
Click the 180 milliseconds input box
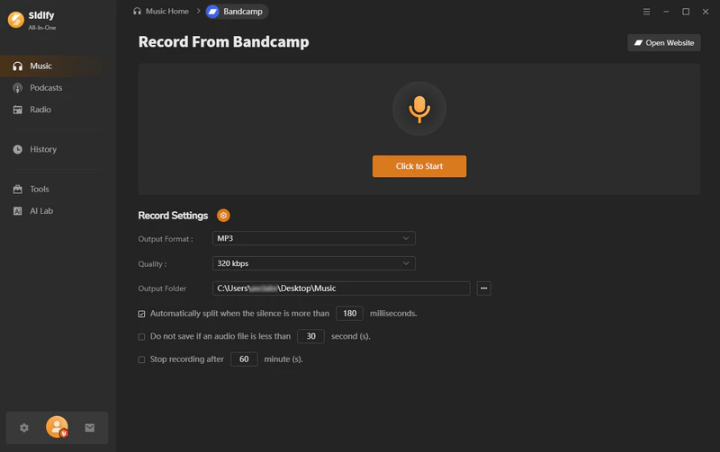(349, 314)
